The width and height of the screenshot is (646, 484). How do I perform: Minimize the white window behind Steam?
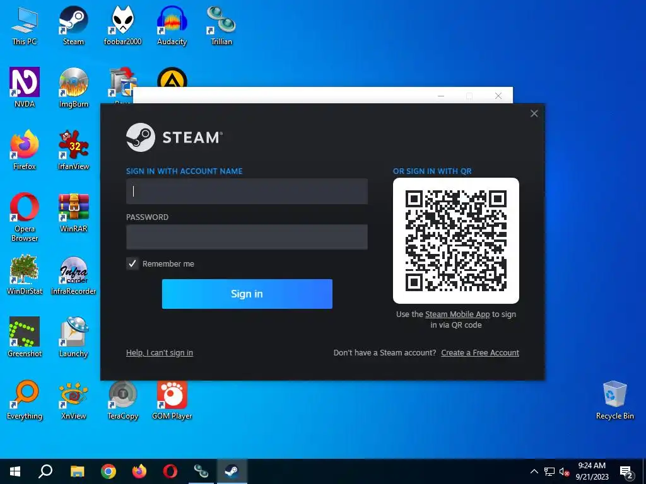(441, 96)
